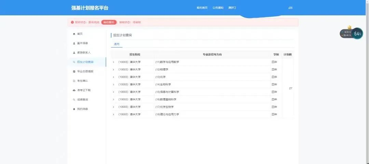
Task: Click the cloud download icon beside 准考证下载
Action: click(74, 90)
